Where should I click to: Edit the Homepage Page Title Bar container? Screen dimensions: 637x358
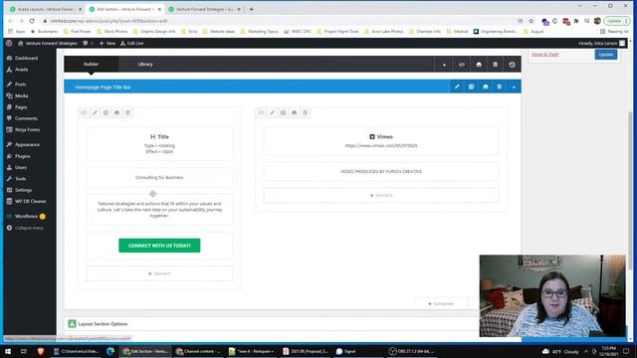pos(457,87)
